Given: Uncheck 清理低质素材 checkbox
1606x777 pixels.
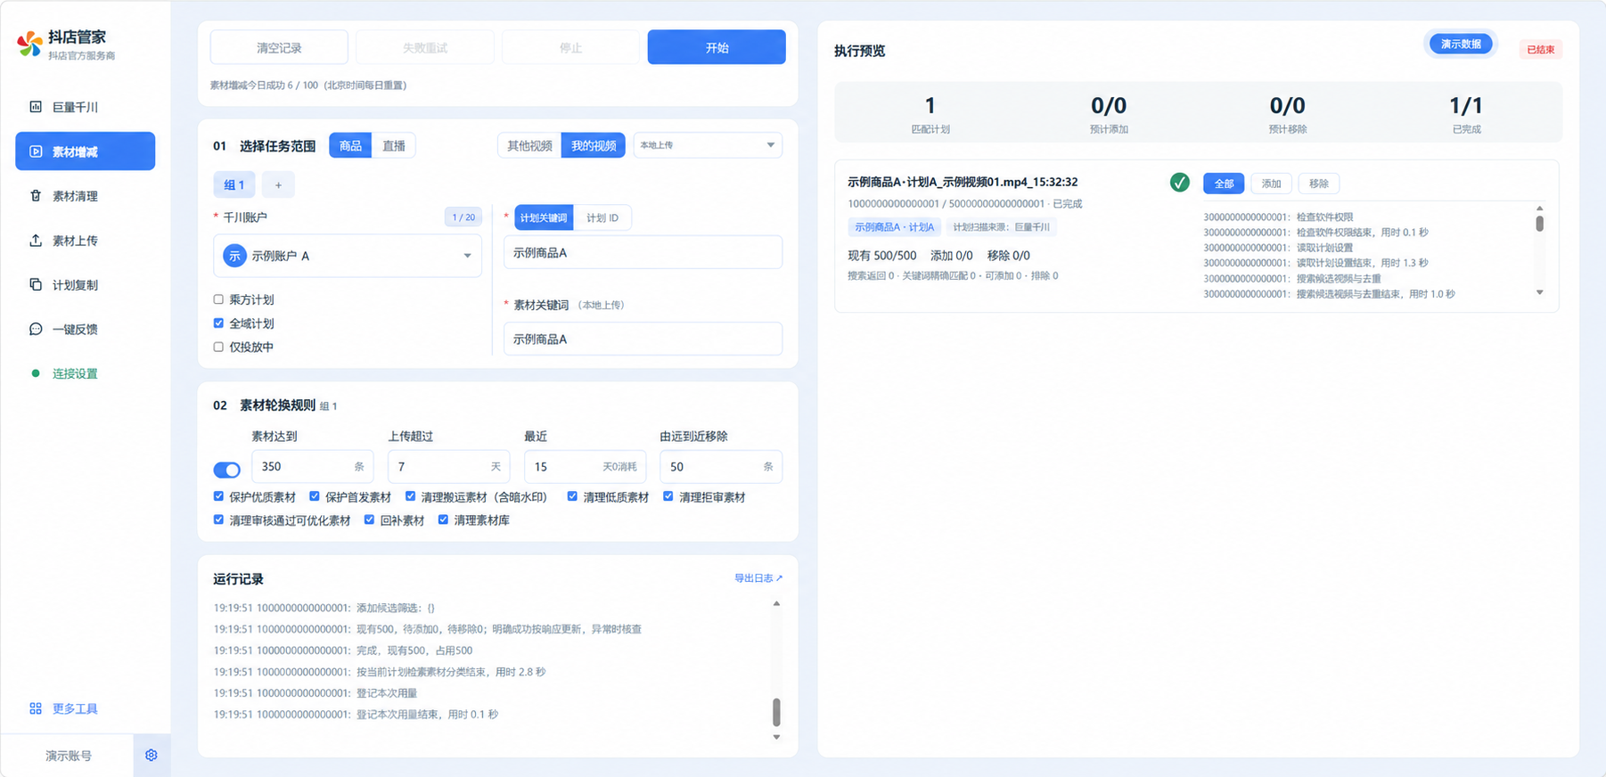Looking at the screenshot, I should (572, 496).
